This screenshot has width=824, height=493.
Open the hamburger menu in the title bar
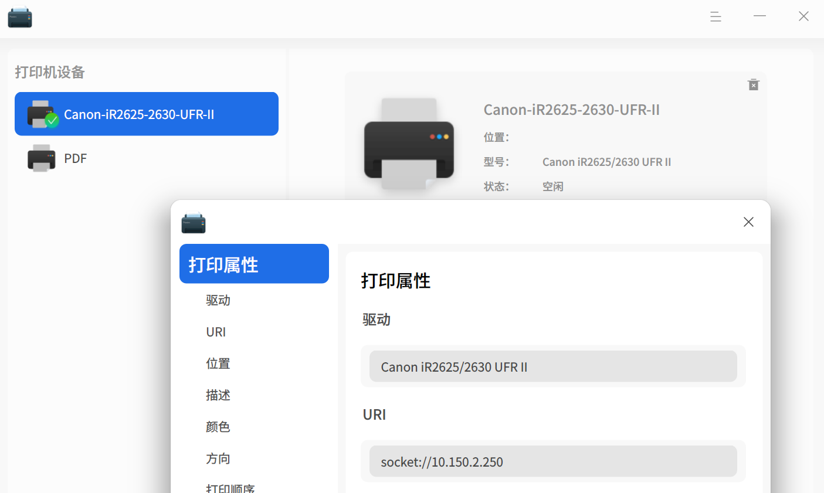716,17
